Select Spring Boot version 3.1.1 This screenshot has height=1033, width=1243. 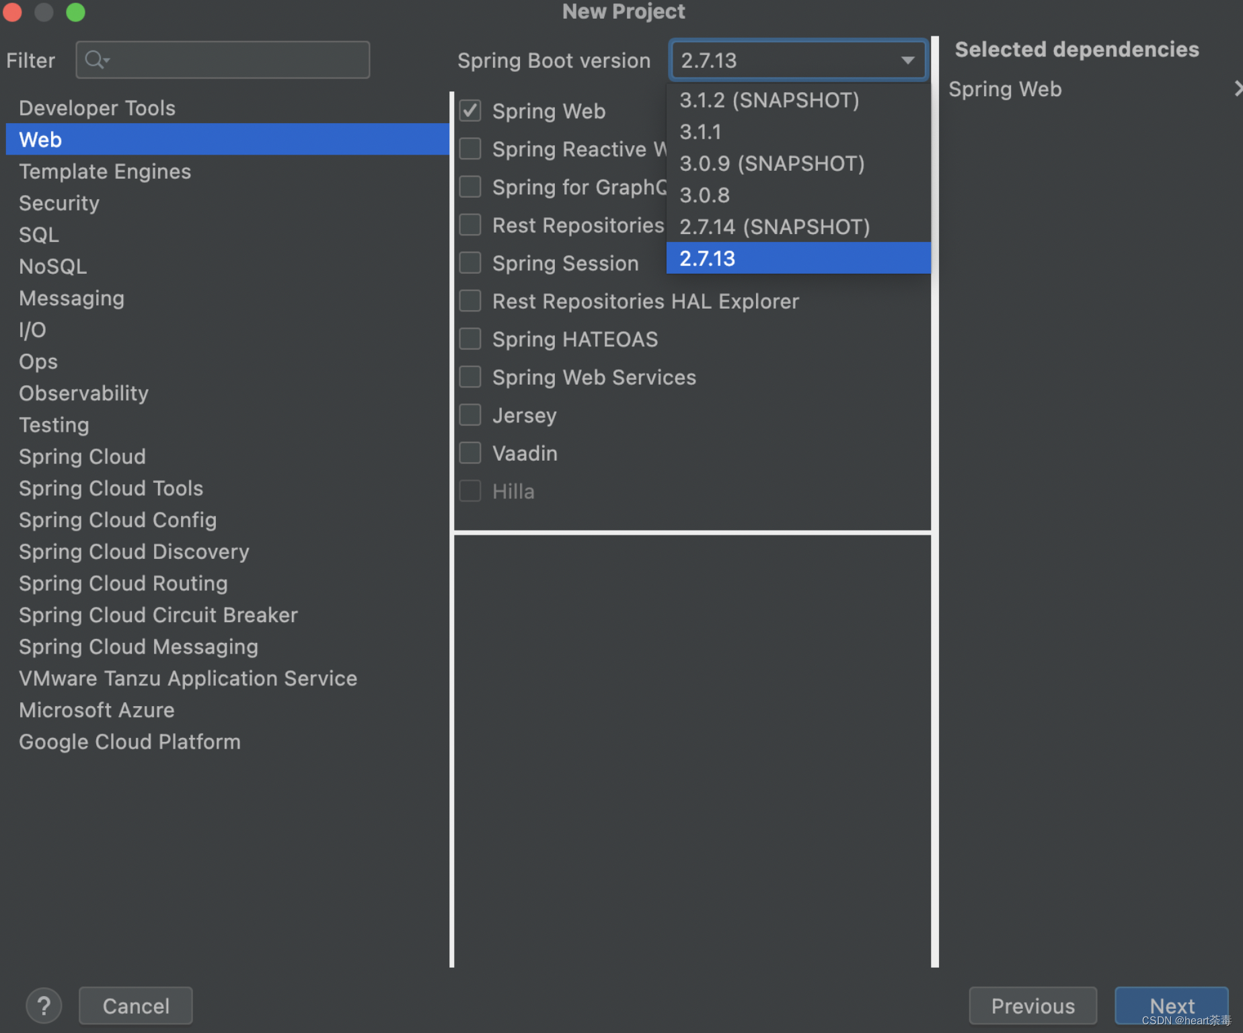pyautogui.click(x=798, y=132)
